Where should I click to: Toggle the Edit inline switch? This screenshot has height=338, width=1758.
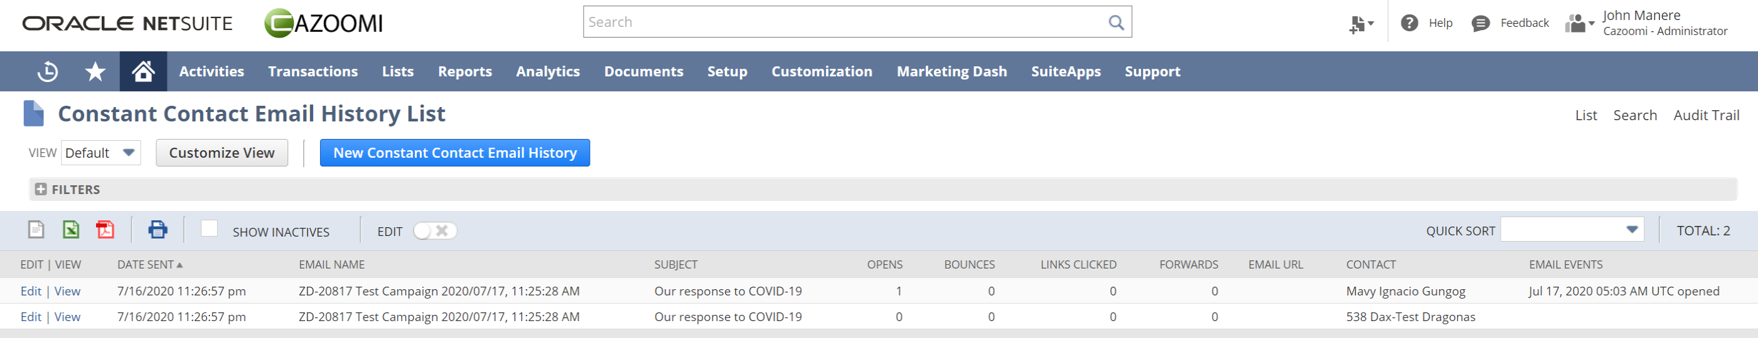tap(435, 231)
